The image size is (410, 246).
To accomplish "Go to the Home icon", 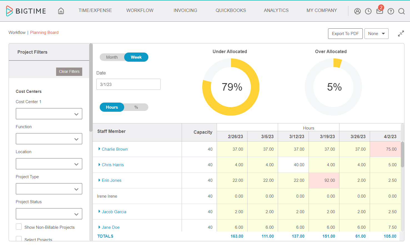I will (61, 11).
